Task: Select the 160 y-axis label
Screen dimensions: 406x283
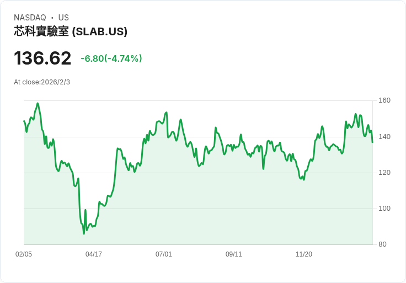Action: pos(384,100)
